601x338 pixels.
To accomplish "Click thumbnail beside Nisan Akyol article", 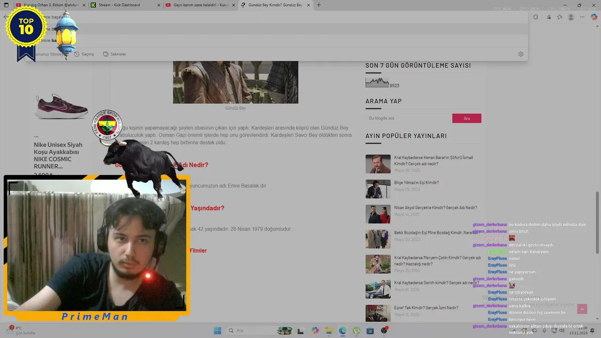I will 378,214.
